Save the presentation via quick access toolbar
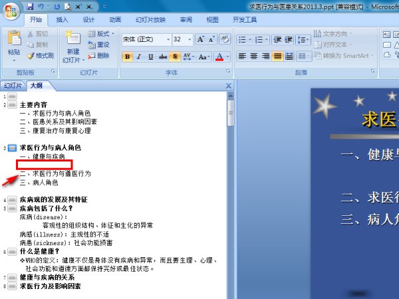This screenshot has height=299, width=399. point(31,7)
